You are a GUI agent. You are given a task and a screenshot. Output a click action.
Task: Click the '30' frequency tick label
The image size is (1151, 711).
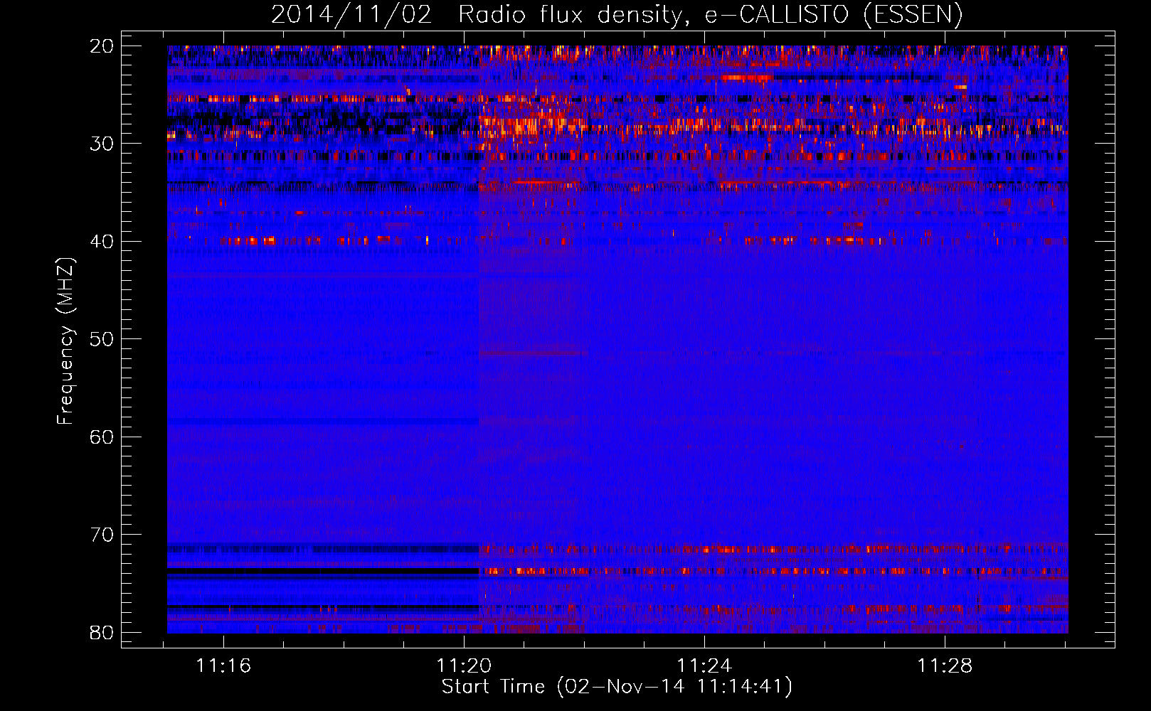tap(102, 144)
